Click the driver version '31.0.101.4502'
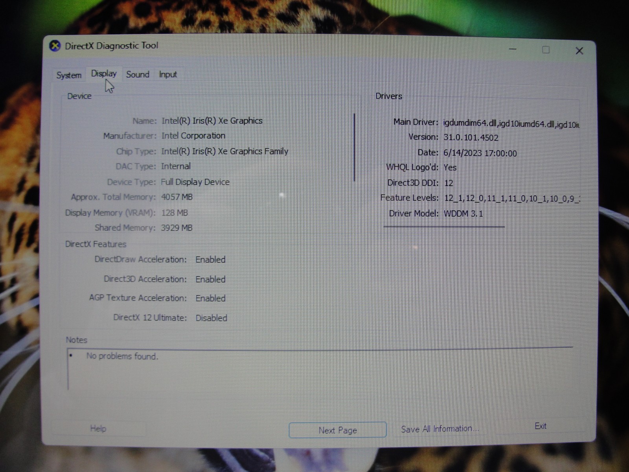This screenshot has height=472, width=629. [471, 138]
